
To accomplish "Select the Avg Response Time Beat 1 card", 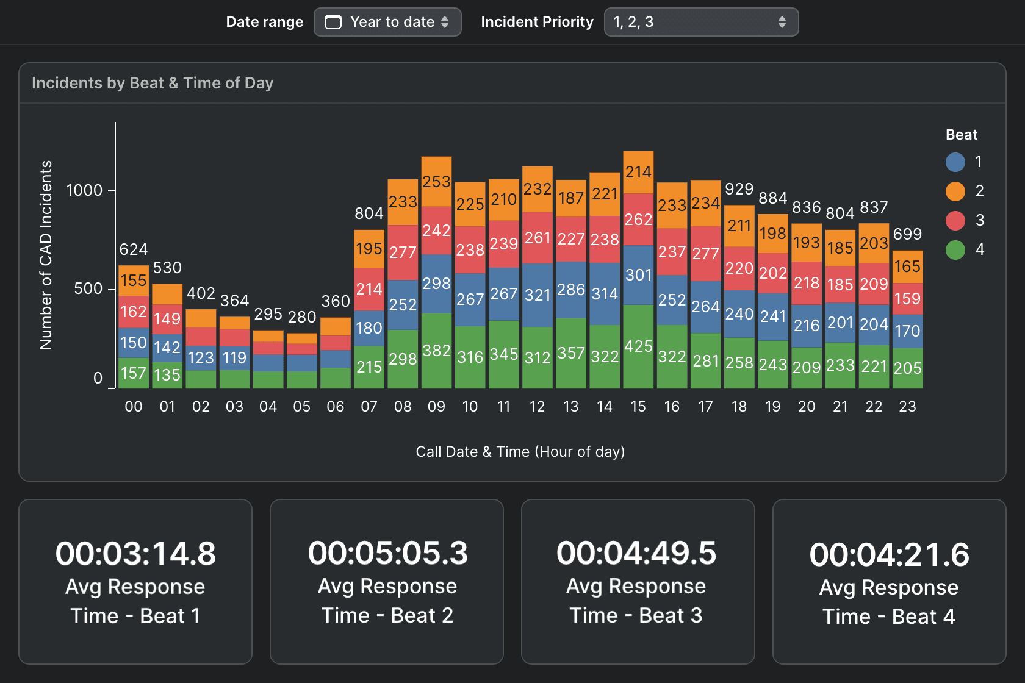I will pos(135,582).
